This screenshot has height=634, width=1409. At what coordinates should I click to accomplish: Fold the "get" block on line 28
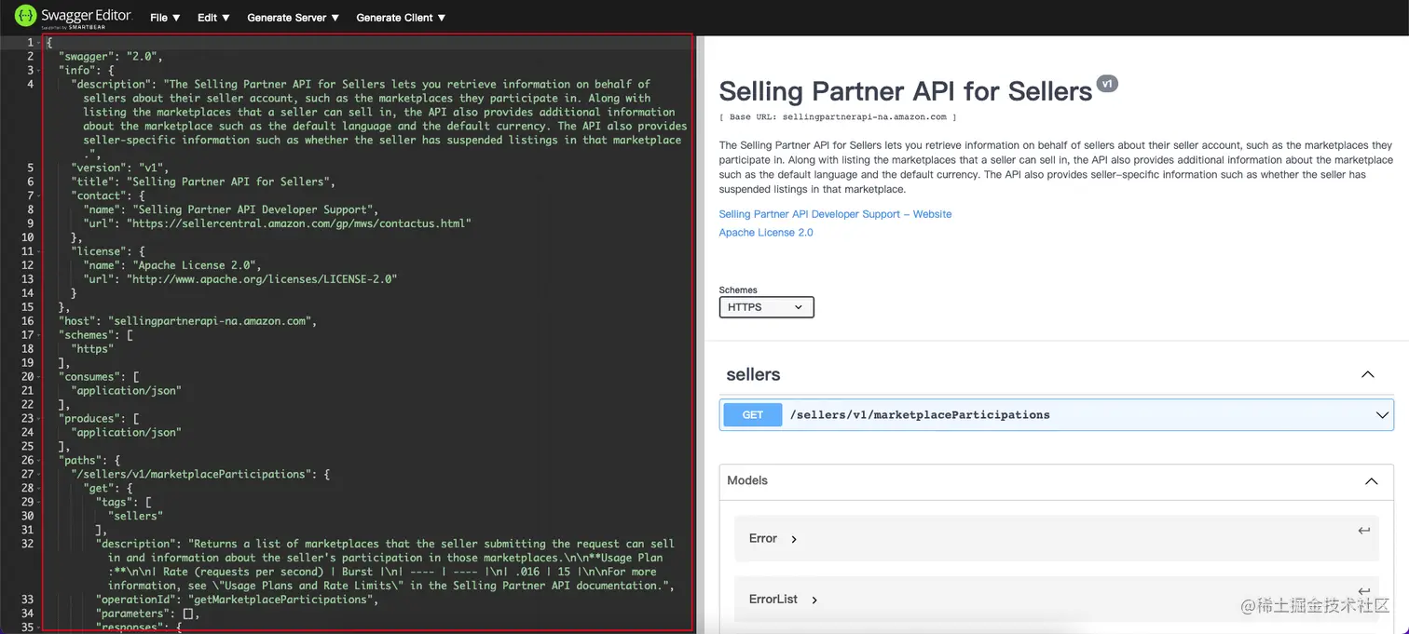click(39, 489)
